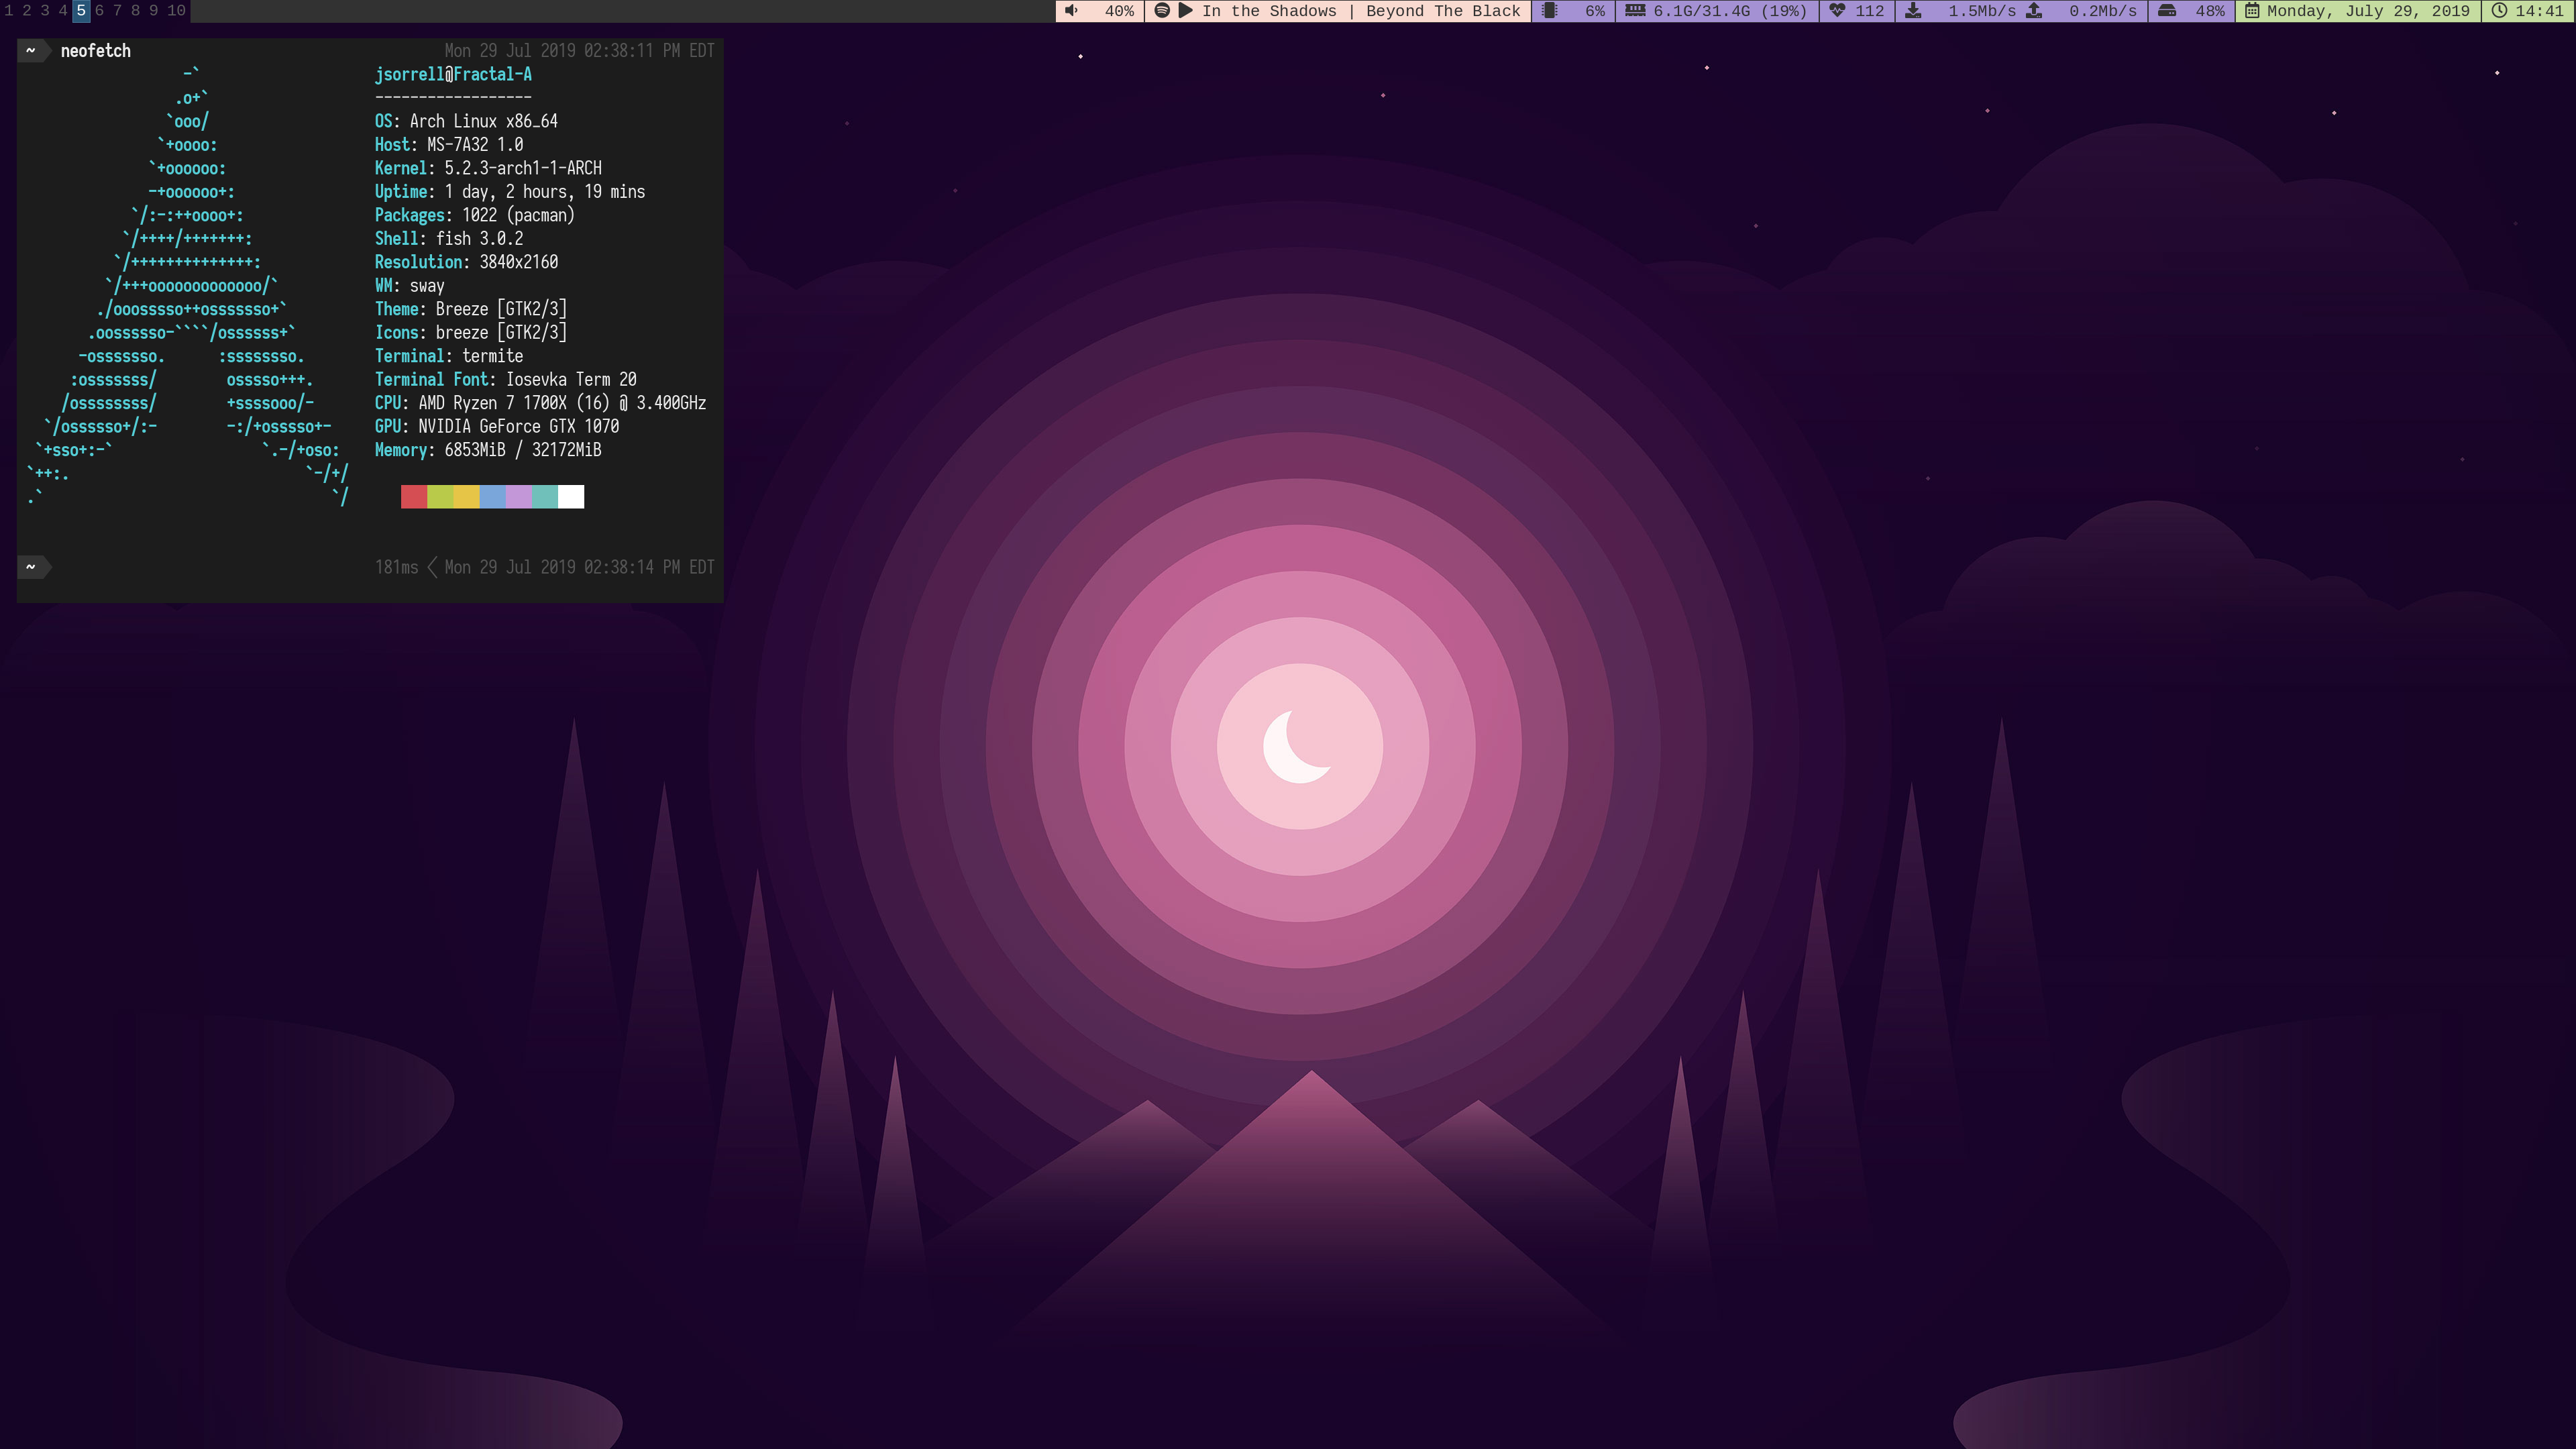2576x1449 pixels.
Task: Click the download arrow network icon
Action: [1913, 11]
